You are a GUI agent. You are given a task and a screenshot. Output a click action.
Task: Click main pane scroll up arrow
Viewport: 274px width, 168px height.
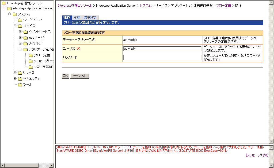[x=271, y=2]
